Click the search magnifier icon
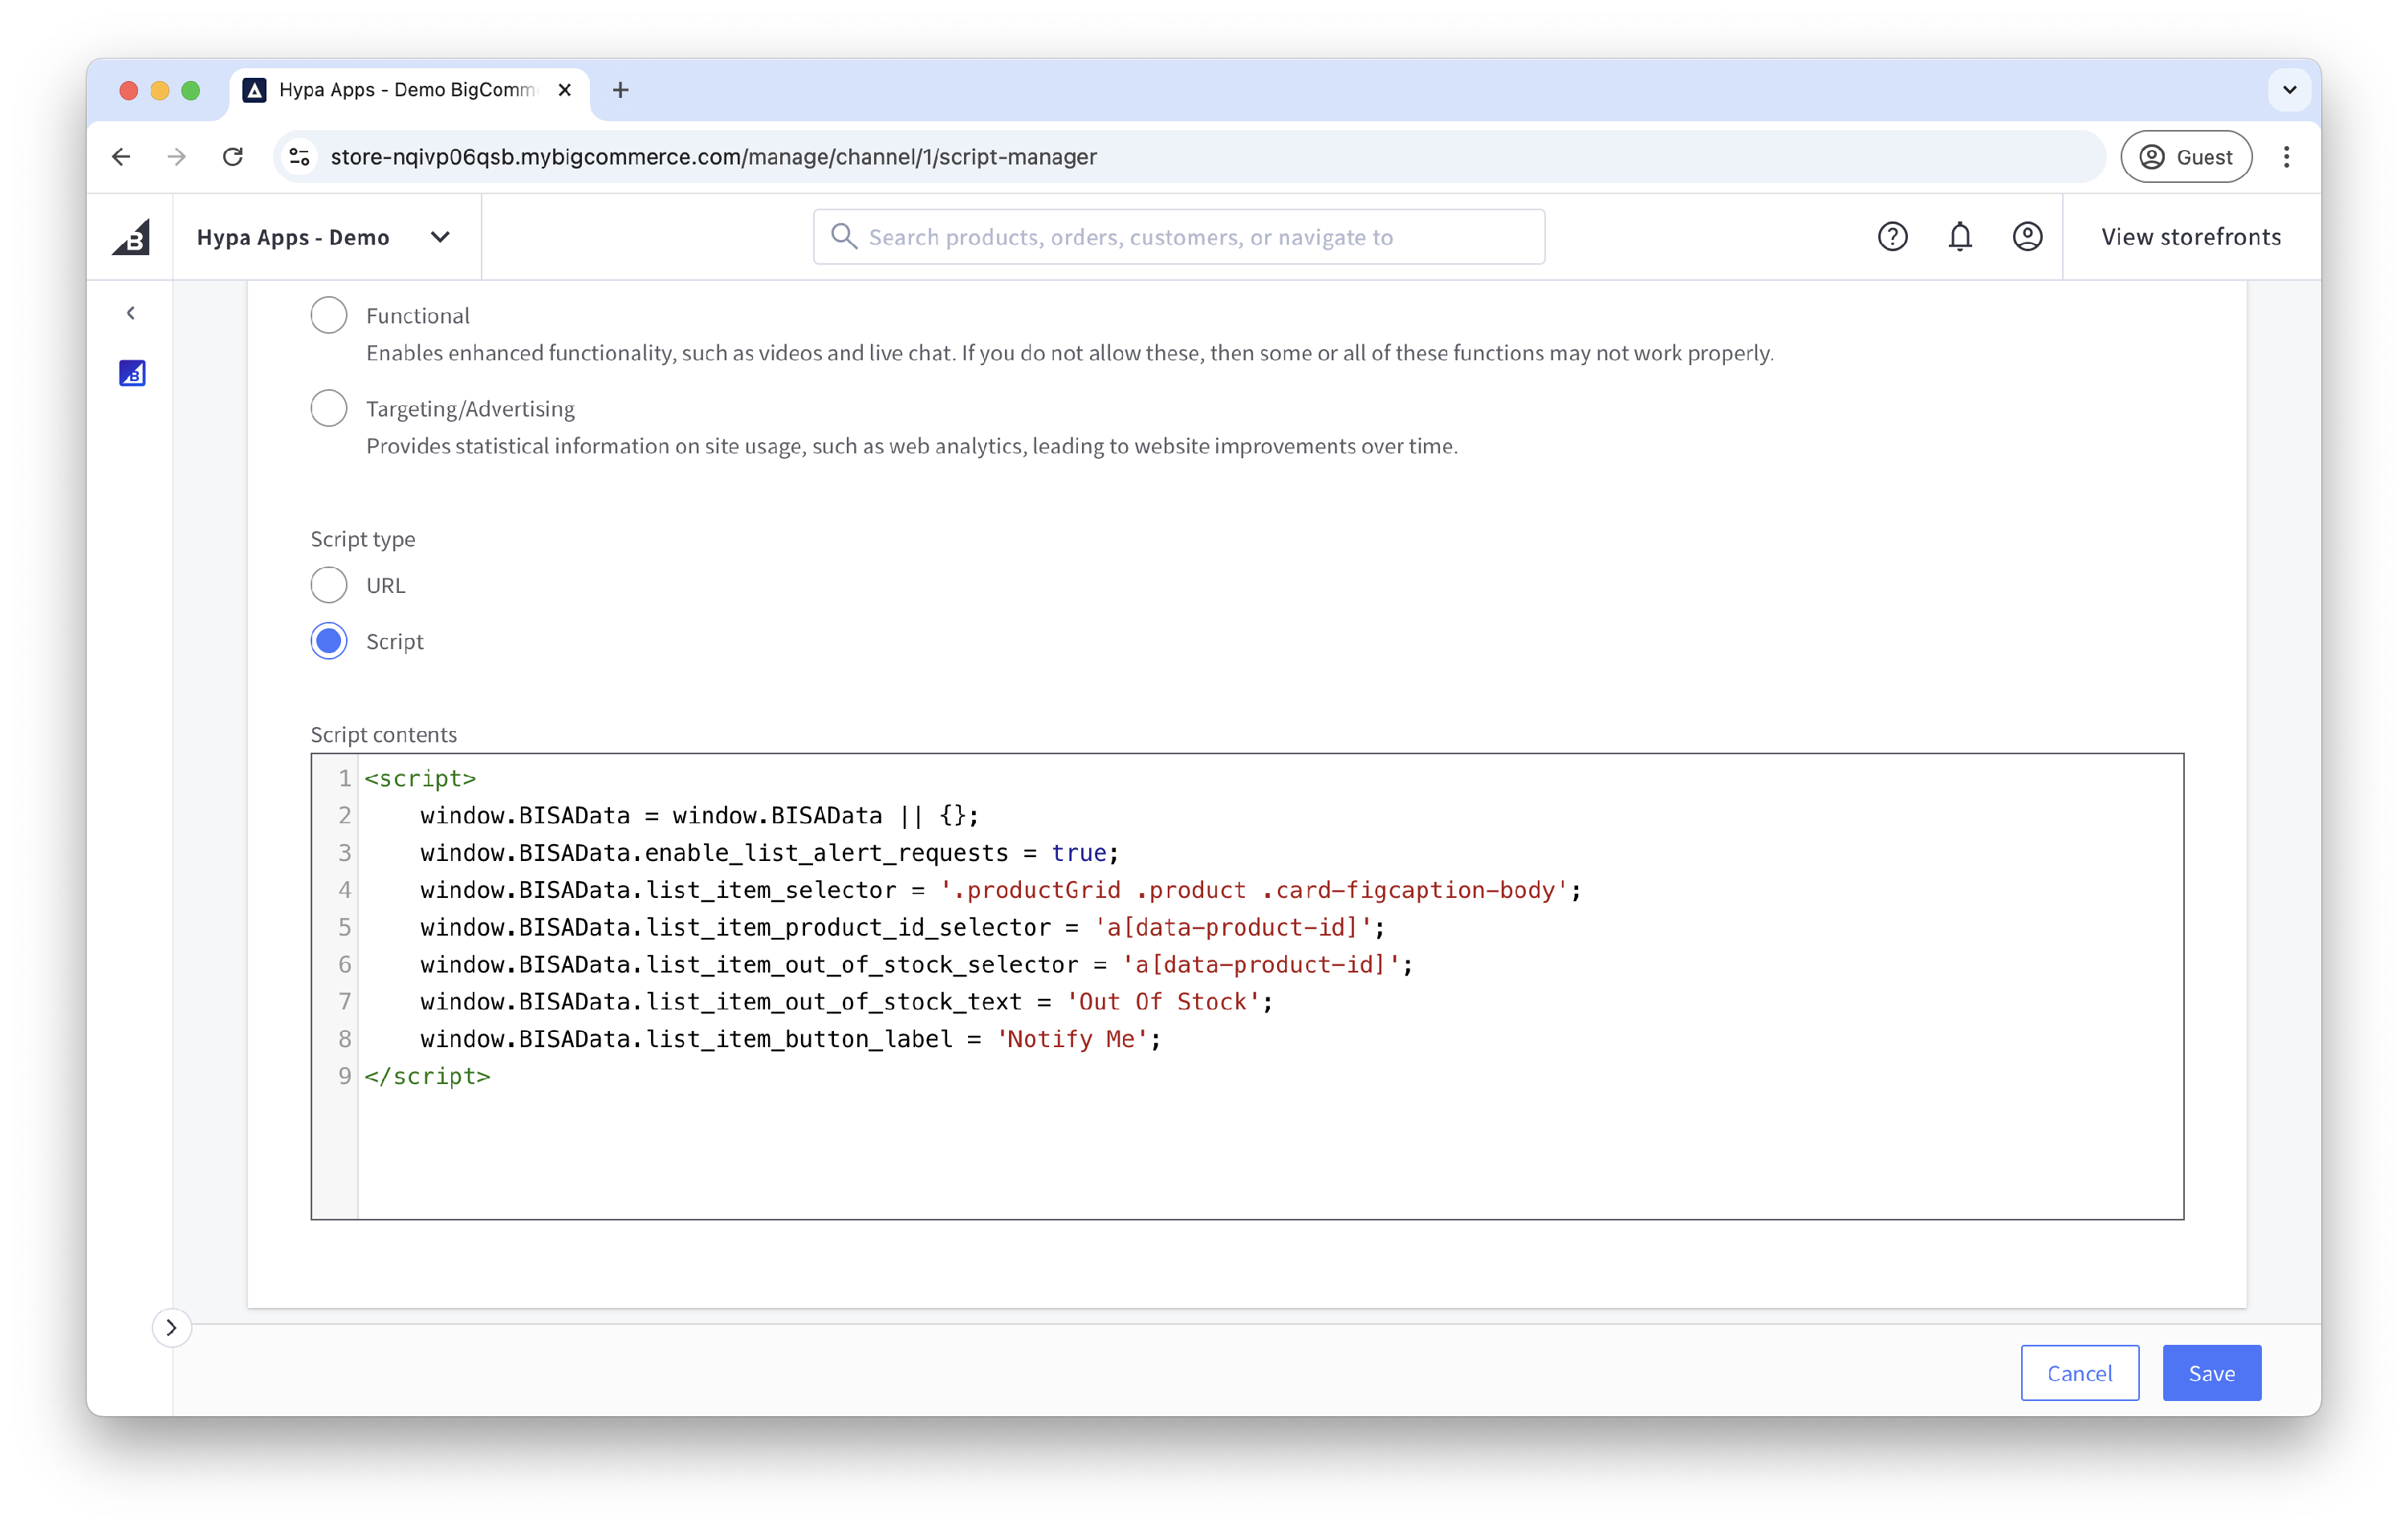Viewport: 2408px width, 1531px height. click(x=844, y=237)
